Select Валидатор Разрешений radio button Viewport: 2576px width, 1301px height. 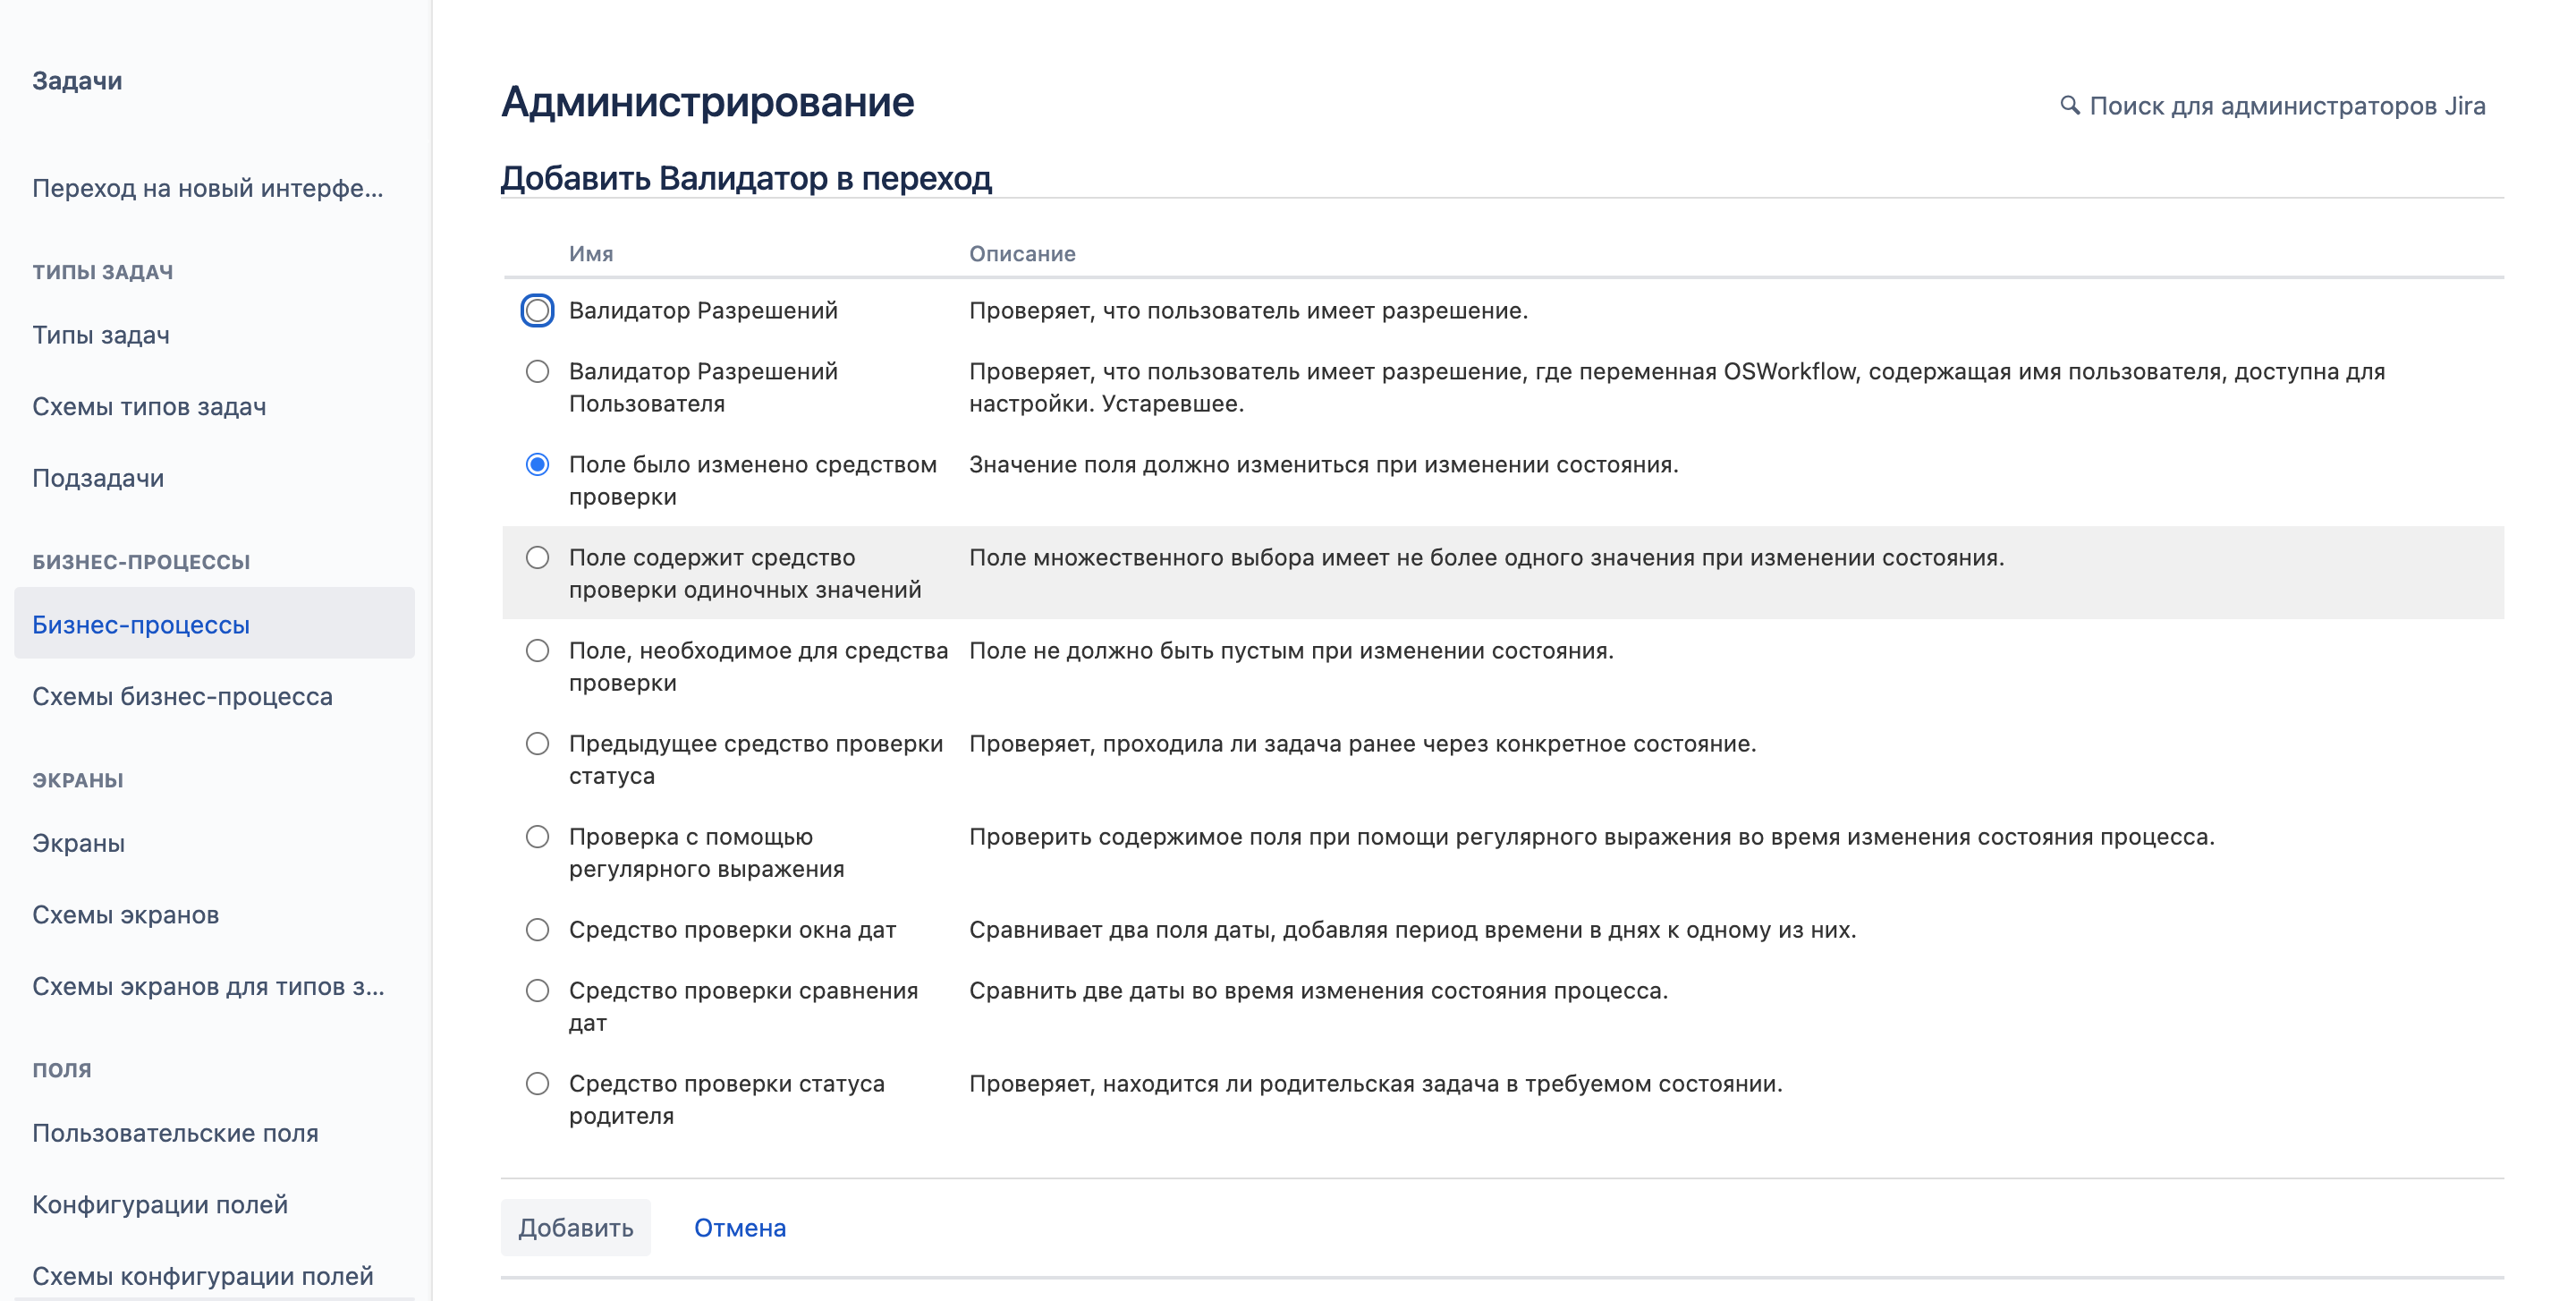534,310
